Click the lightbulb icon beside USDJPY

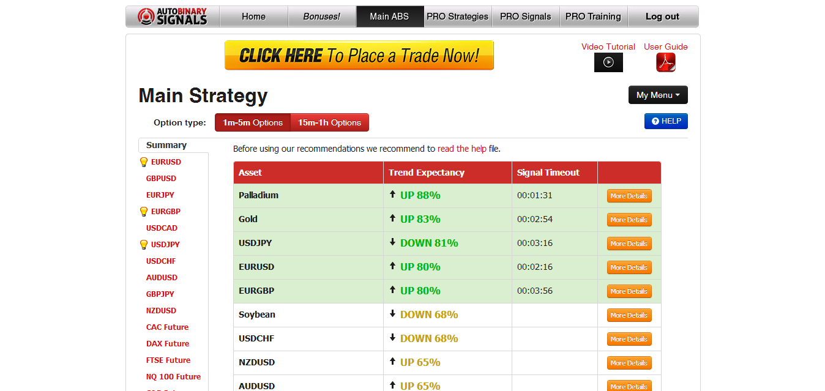144,245
